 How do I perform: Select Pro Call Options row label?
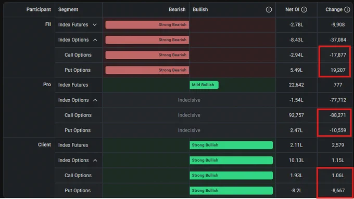(78, 115)
